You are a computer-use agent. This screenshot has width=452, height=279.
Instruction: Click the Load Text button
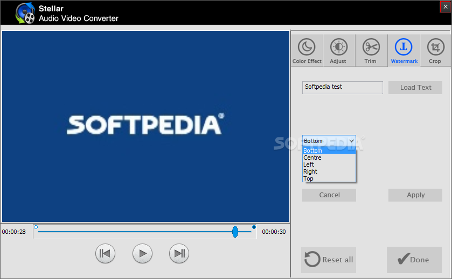(x=415, y=88)
